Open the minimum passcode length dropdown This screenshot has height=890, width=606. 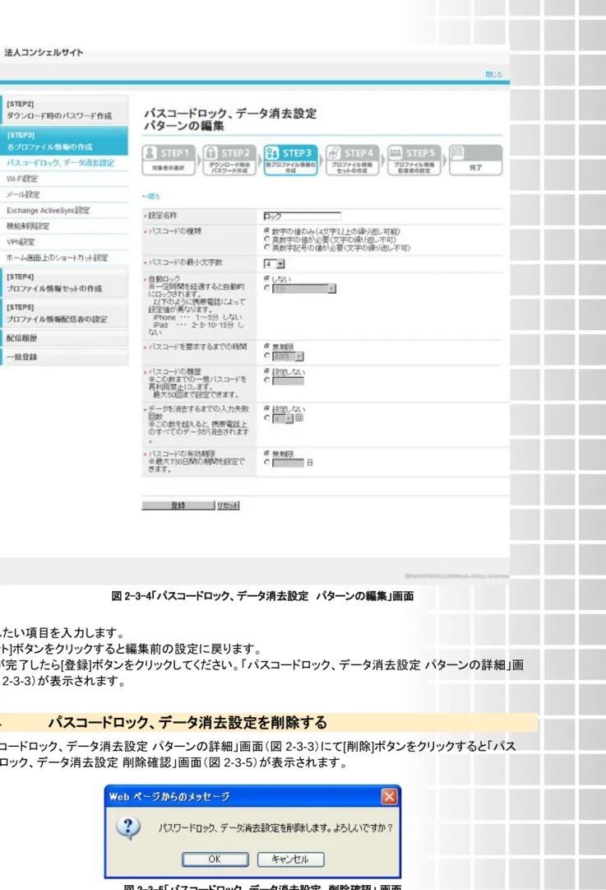pyautogui.click(x=275, y=264)
